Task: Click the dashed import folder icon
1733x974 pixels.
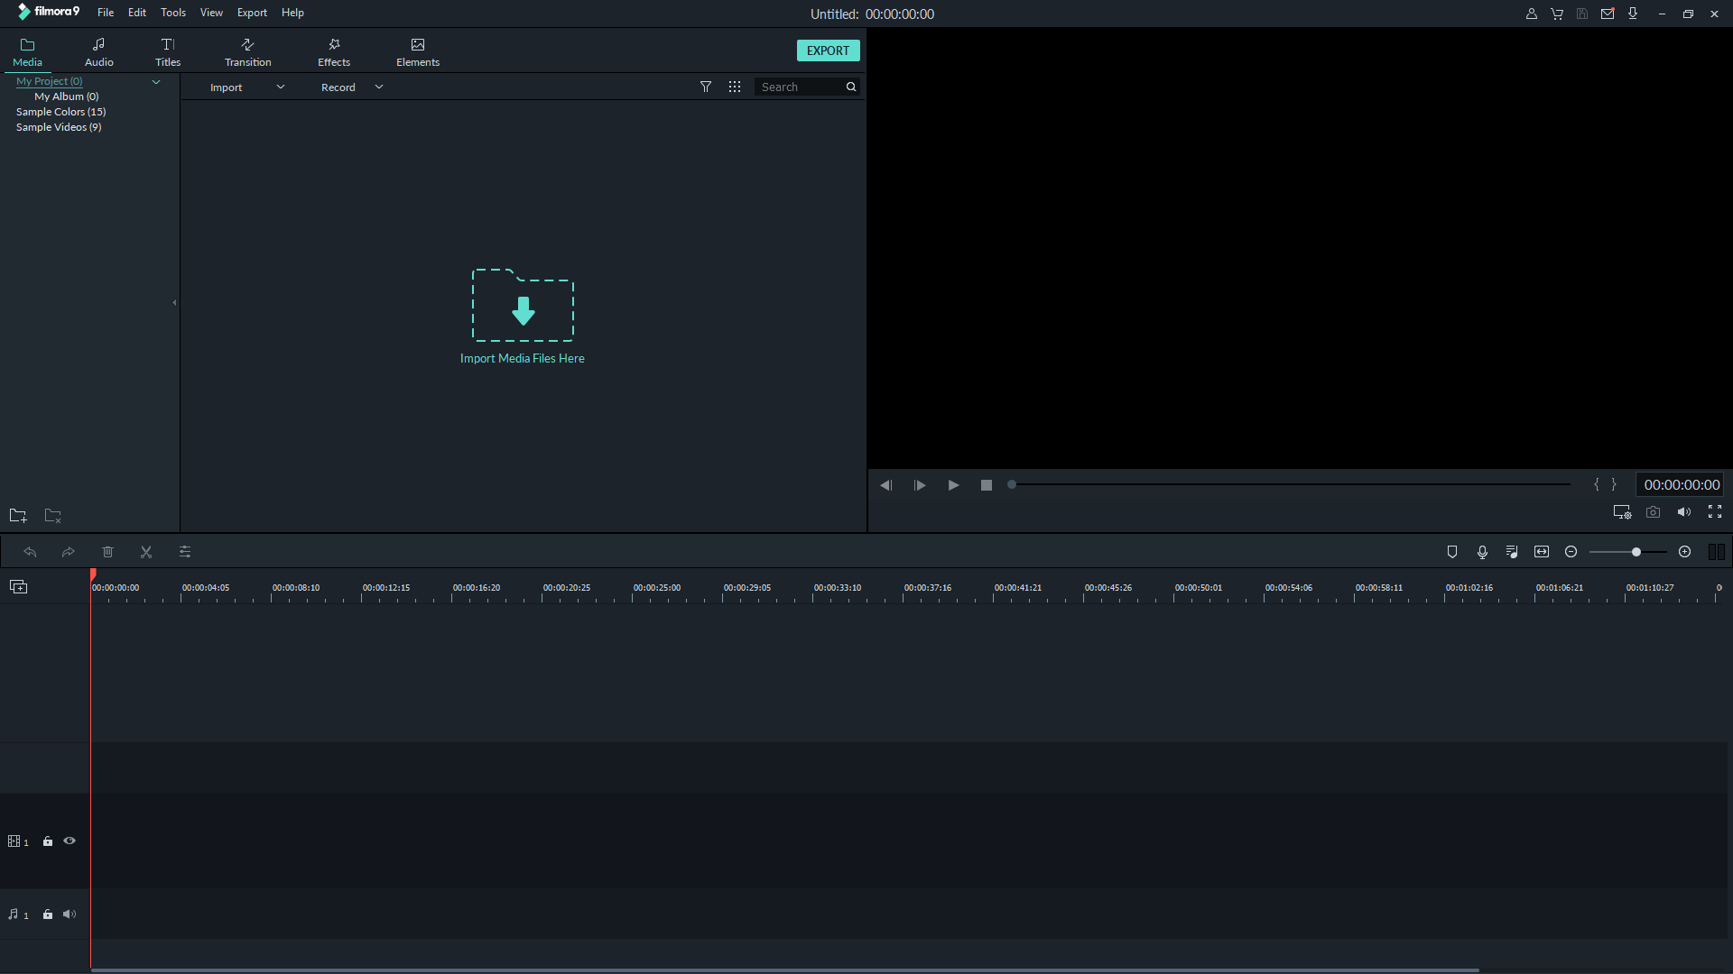Action: coord(523,305)
